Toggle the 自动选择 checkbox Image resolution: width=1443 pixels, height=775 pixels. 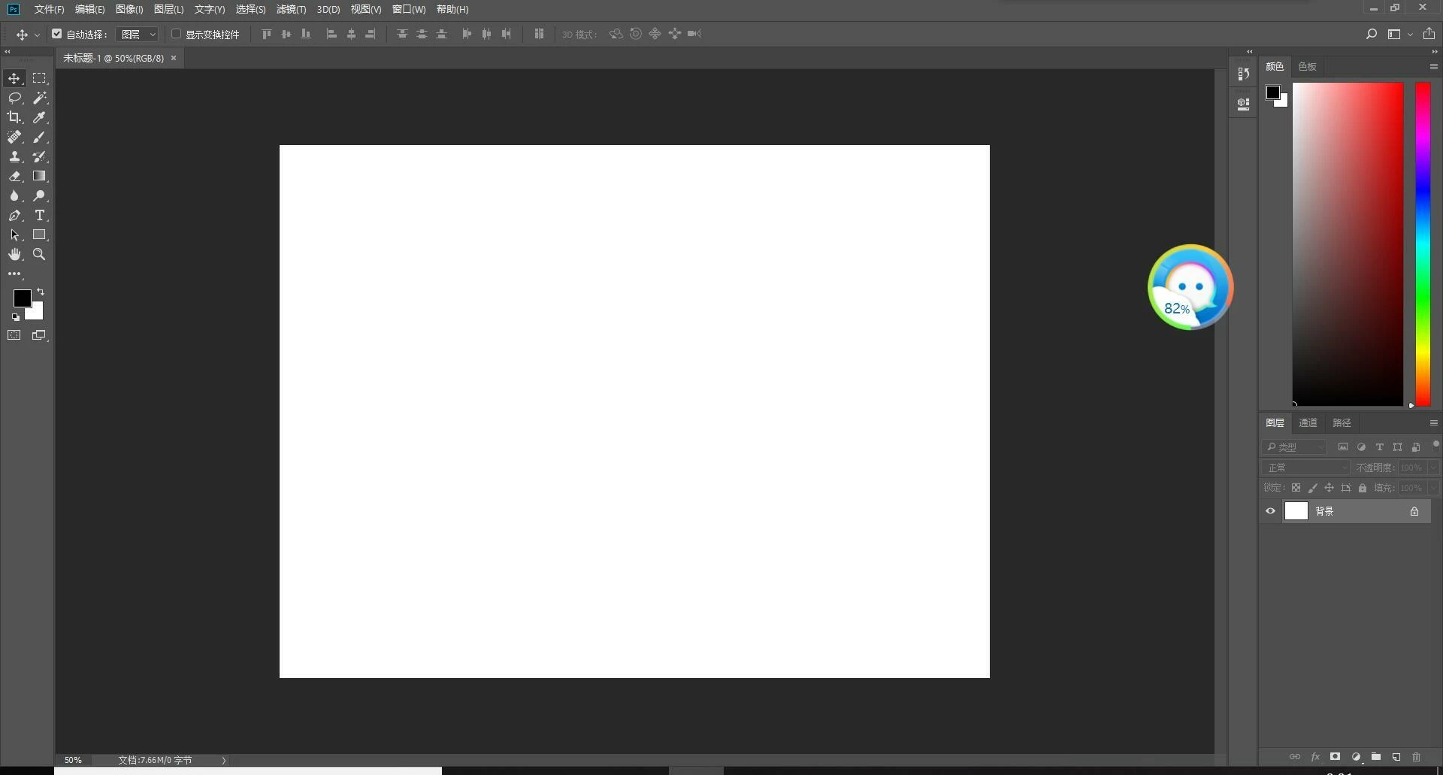(x=57, y=34)
